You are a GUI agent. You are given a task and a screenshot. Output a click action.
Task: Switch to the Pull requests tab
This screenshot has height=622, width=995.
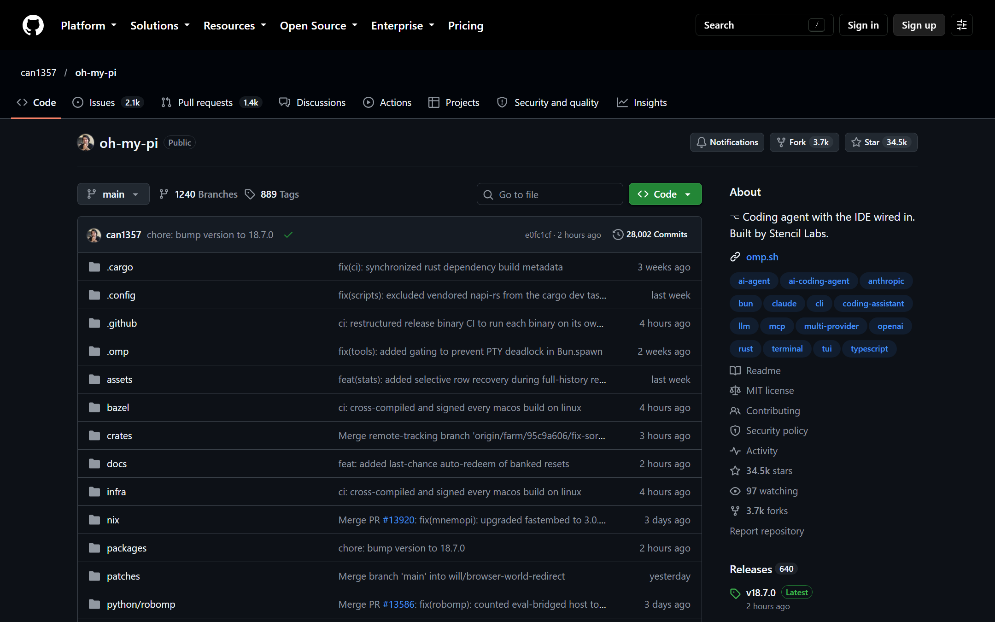click(x=211, y=102)
